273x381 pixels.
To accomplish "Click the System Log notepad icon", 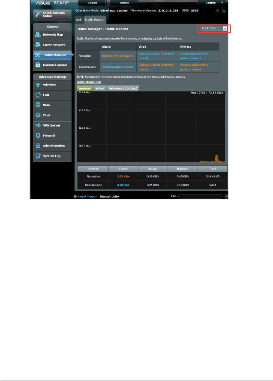I will (38, 156).
